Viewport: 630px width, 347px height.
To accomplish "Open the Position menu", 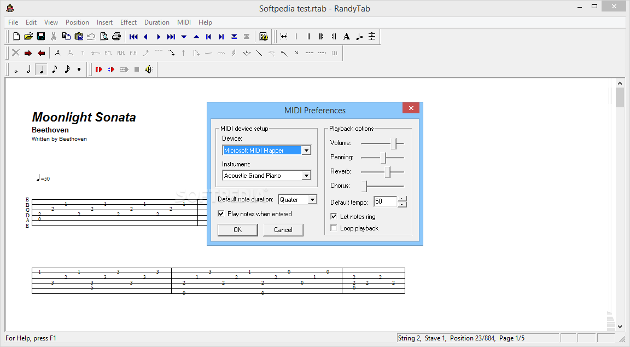I will (77, 22).
